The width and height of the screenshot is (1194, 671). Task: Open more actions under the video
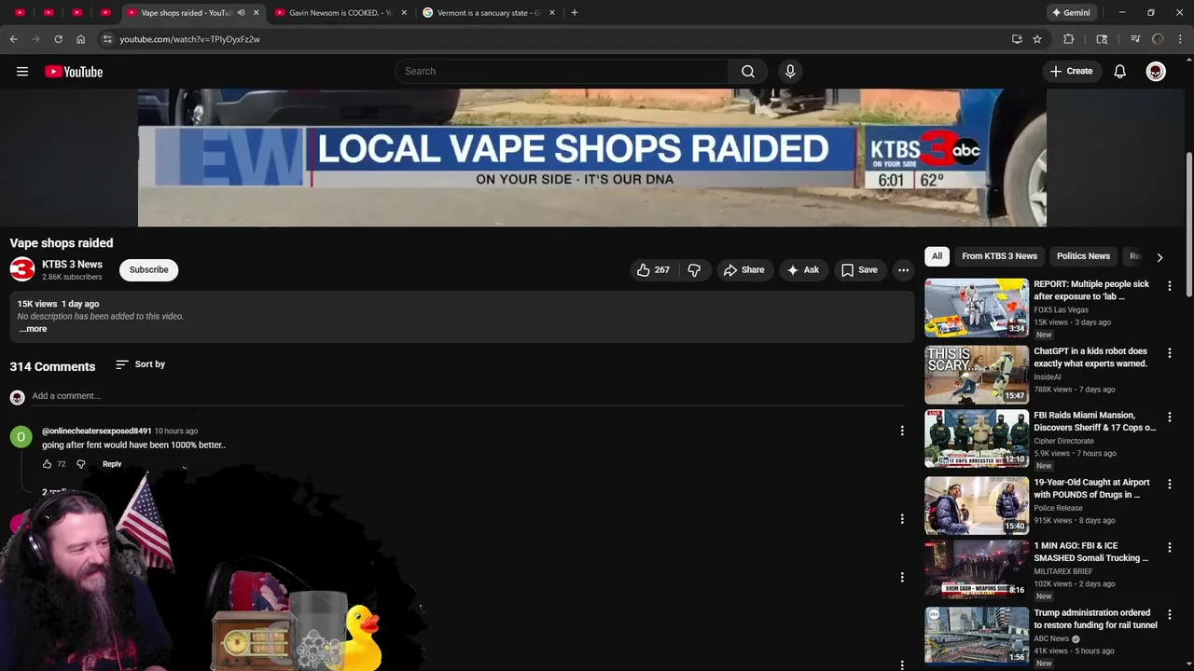[903, 270]
